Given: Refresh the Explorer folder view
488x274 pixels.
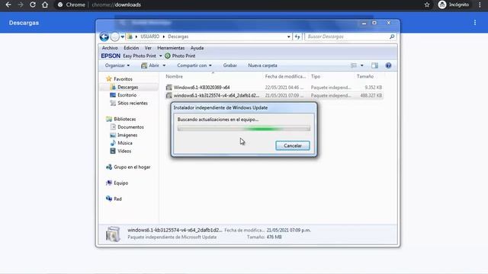Looking at the screenshot, I should 297,37.
